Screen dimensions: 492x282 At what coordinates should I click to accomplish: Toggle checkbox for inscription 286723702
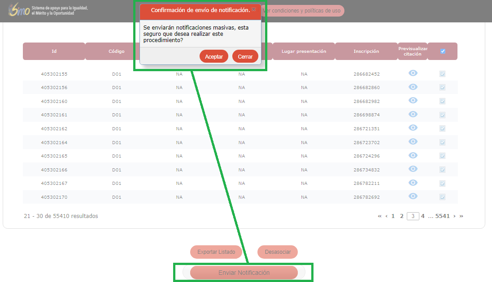pyautogui.click(x=442, y=142)
